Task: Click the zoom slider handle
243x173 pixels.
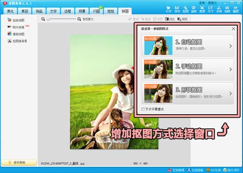Action: pos(49,19)
